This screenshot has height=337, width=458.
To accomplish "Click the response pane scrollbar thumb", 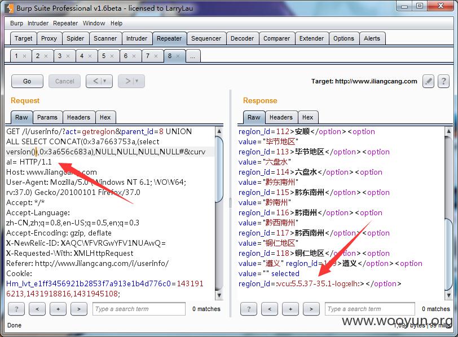I will click(x=448, y=254).
